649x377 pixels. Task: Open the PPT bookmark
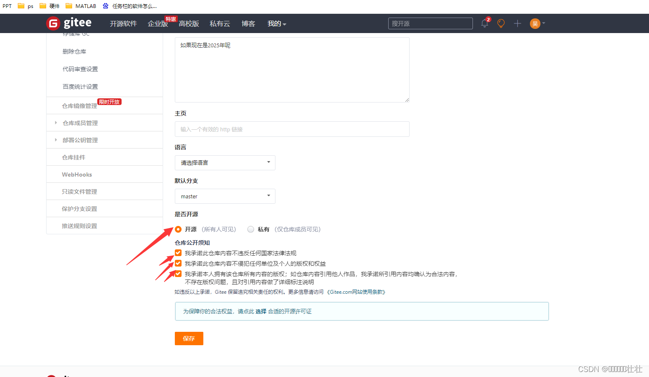7,6
